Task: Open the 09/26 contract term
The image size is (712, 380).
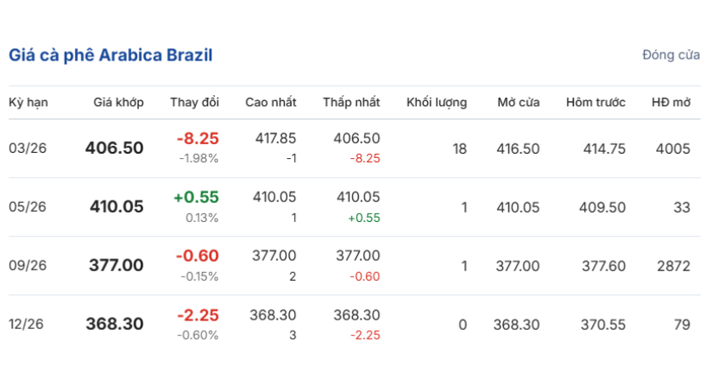Action: click(x=28, y=266)
